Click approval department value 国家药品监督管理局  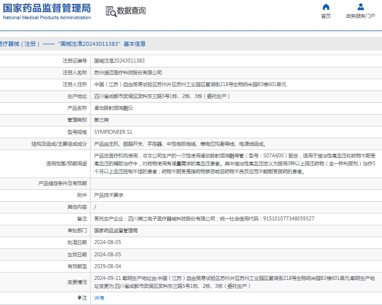(x=116, y=231)
